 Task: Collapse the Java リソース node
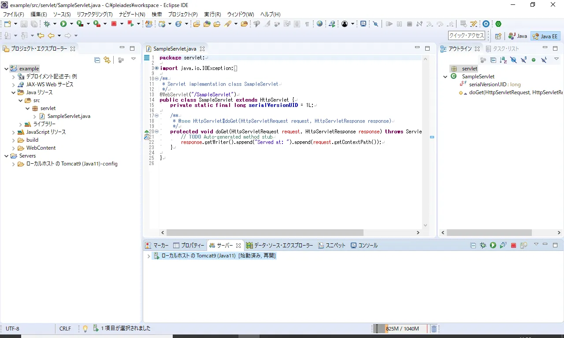click(13, 92)
